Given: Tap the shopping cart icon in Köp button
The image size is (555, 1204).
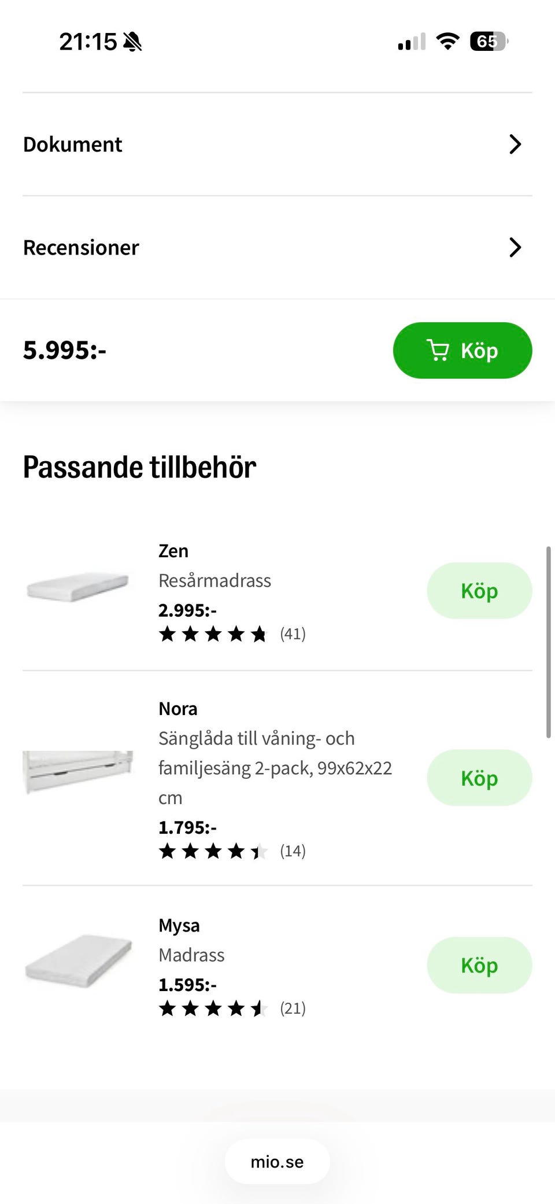Looking at the screenshot, I should click(x=438, y=351).
